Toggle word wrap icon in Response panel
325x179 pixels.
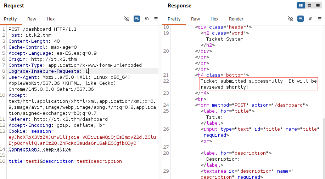click(x=301, y=19)
